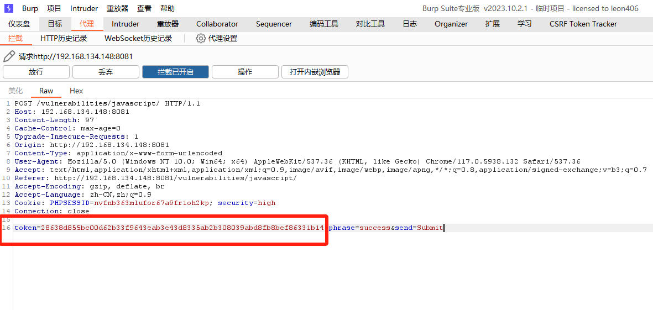Viewport: 653px width, 310px height.
Task: Click the Accept-Language header line
Action: click(x=83, y=195)
